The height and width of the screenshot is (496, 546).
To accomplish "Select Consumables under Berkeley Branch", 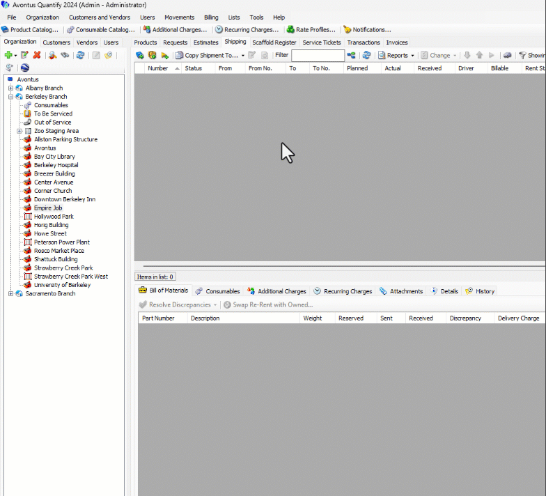I will tap(51, 104).
